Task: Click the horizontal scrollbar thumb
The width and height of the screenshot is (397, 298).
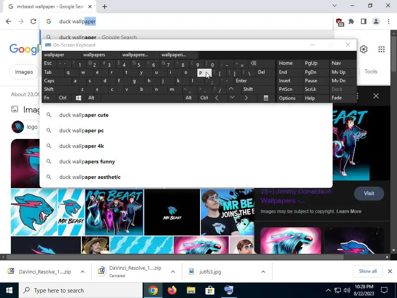Action: coord(175,257)
